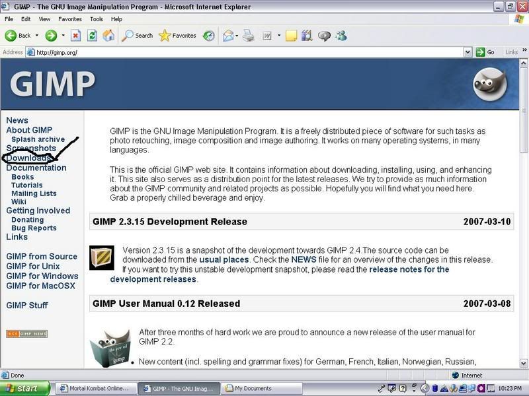Open the Edit with Word dropdown arrow
This screenshot has width=529, height=396.
[279, 36]
